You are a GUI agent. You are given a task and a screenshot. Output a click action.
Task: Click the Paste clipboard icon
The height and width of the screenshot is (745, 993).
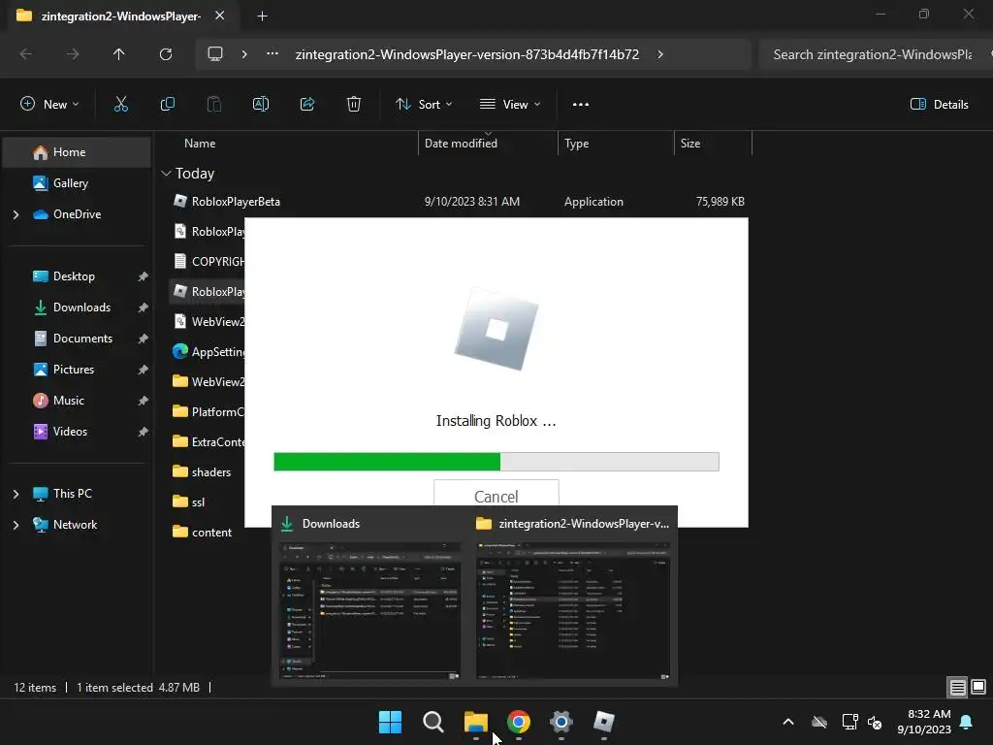tap(214, 105)
